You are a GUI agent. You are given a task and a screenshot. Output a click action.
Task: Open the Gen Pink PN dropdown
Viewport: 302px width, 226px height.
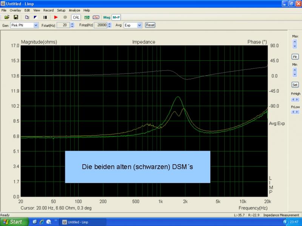36,25
